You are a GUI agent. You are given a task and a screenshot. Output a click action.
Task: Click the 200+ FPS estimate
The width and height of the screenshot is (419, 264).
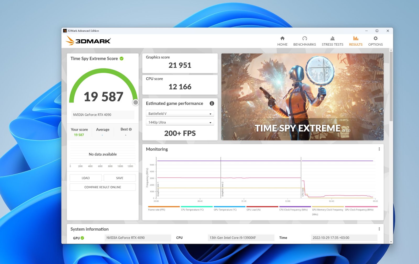point(180,133)
